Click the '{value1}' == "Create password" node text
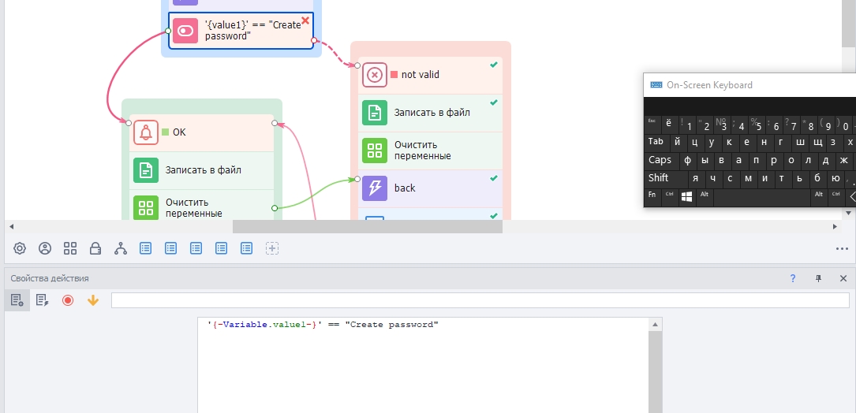 (252, 31)
